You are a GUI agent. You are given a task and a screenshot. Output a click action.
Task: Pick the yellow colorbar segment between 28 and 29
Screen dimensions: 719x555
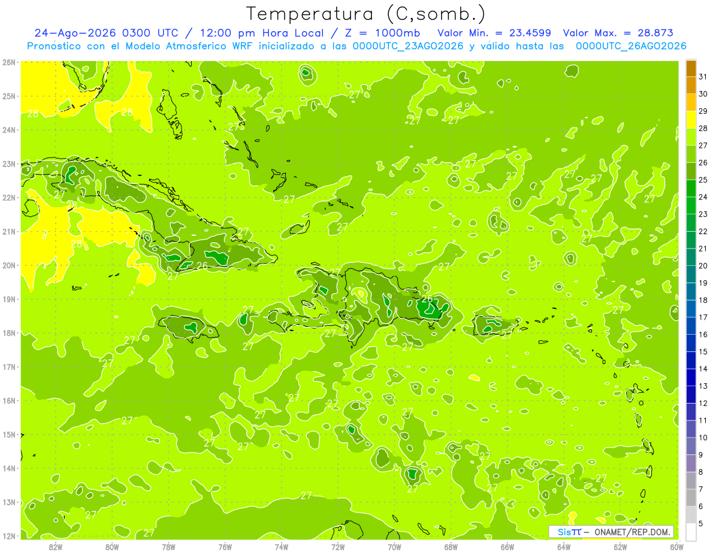691,119
